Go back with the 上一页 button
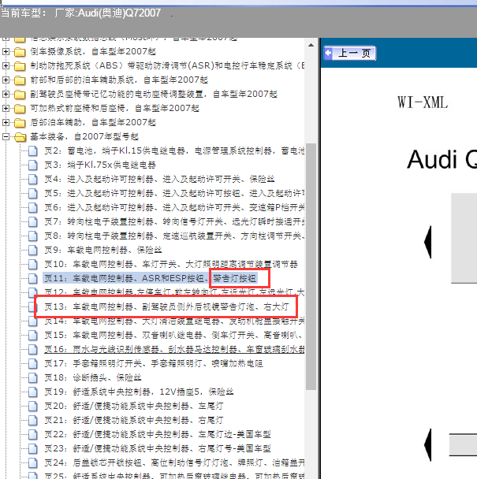The image size is (477, 479). (349, 53)
